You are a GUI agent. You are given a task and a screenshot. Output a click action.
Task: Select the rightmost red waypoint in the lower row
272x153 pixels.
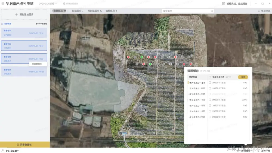pos(191,64)
